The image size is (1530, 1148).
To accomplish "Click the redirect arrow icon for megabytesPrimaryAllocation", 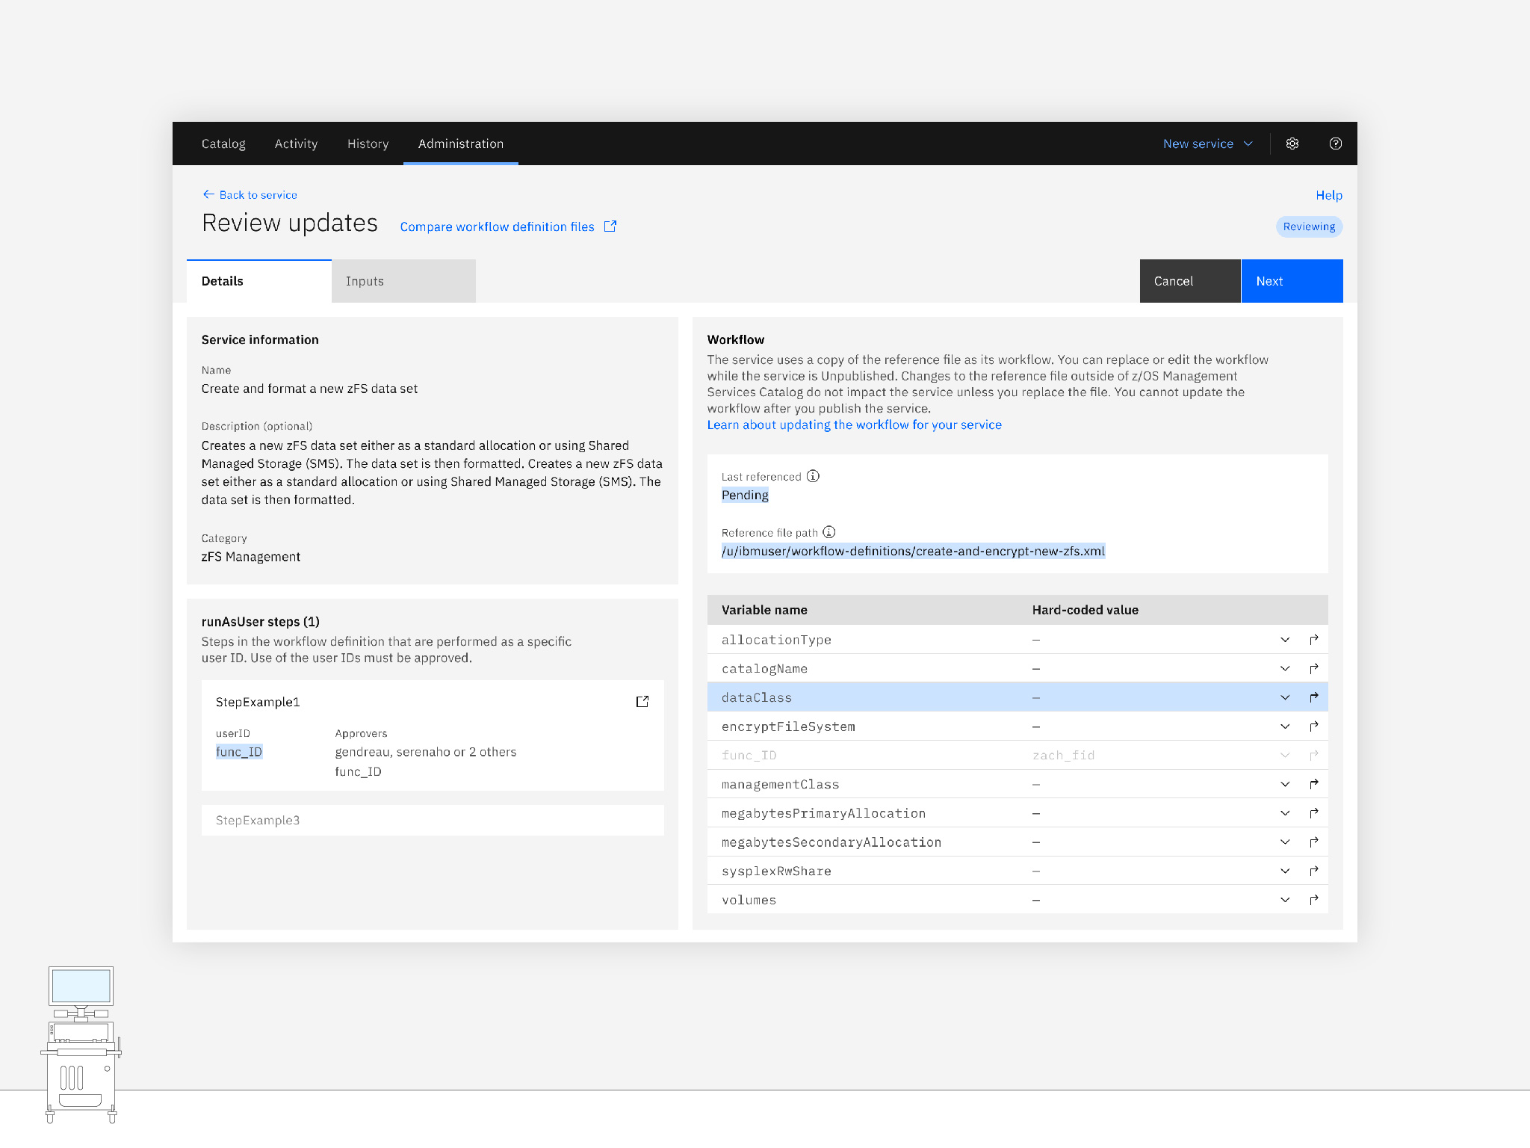I will [1314, 813].
